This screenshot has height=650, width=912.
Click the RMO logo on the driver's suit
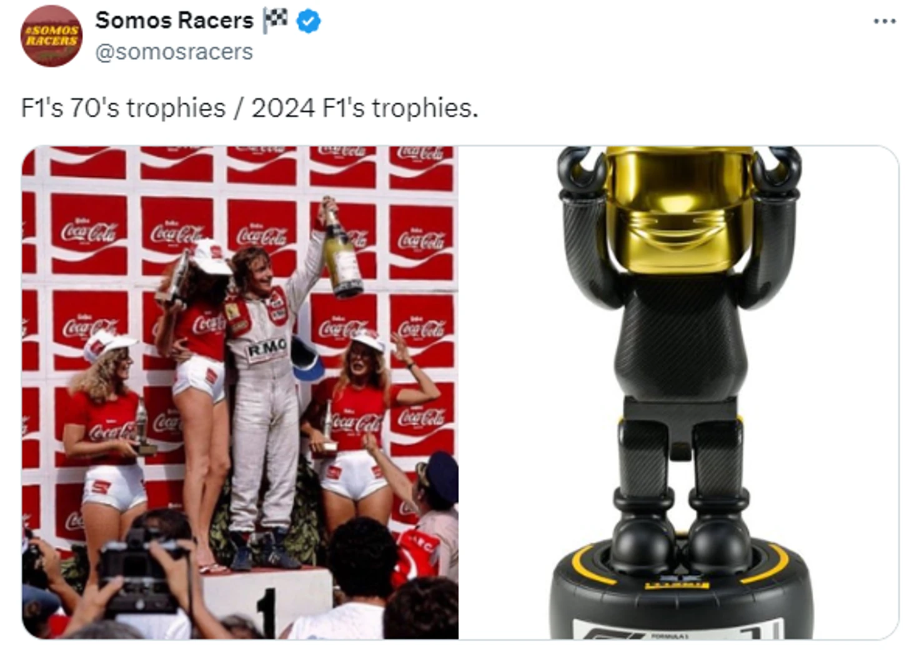pyautogui.click(x=267, y=349)
